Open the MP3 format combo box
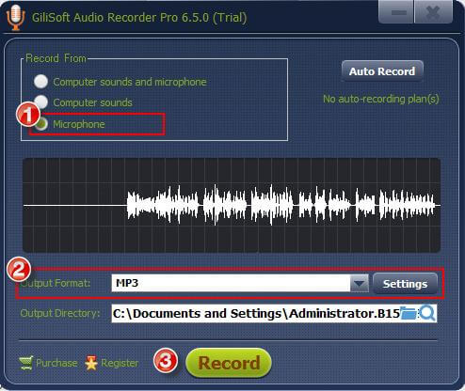Image resolution: width=465 pixels, height=391 pixels. (x=240, y=283)
